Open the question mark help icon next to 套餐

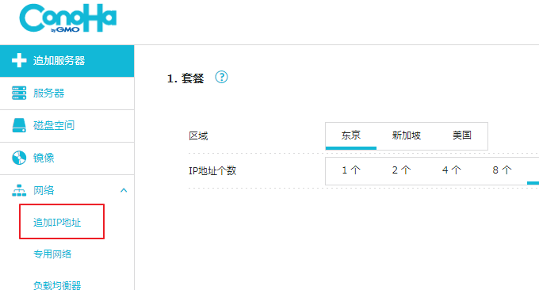coord(221,77)
